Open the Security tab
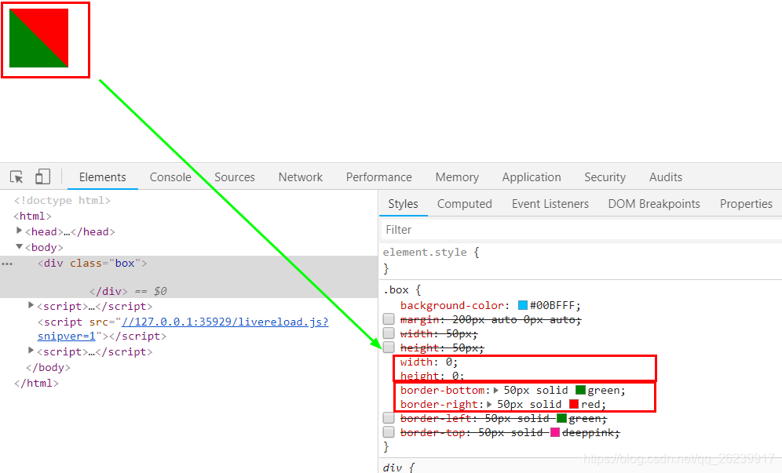 click(x=605, y=177)
